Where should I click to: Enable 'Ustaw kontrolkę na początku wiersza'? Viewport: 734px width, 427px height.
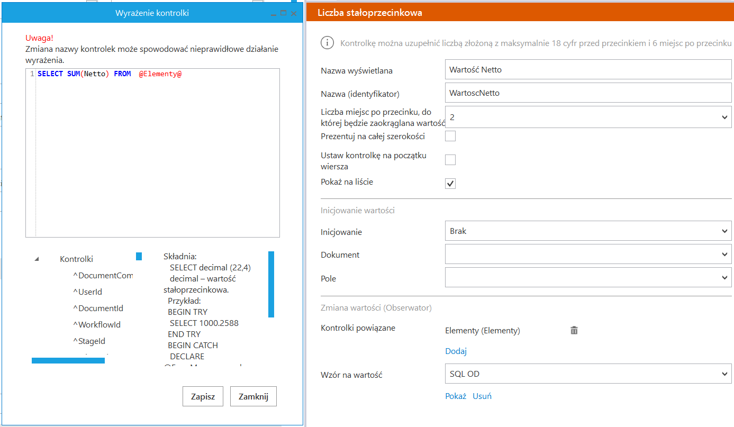point(450,160)
